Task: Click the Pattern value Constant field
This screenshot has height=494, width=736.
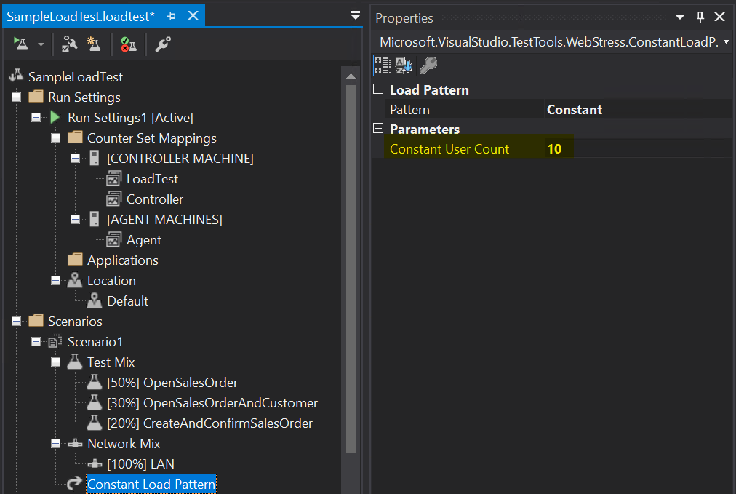Action: pyautogui.click(x=639, y=109)
